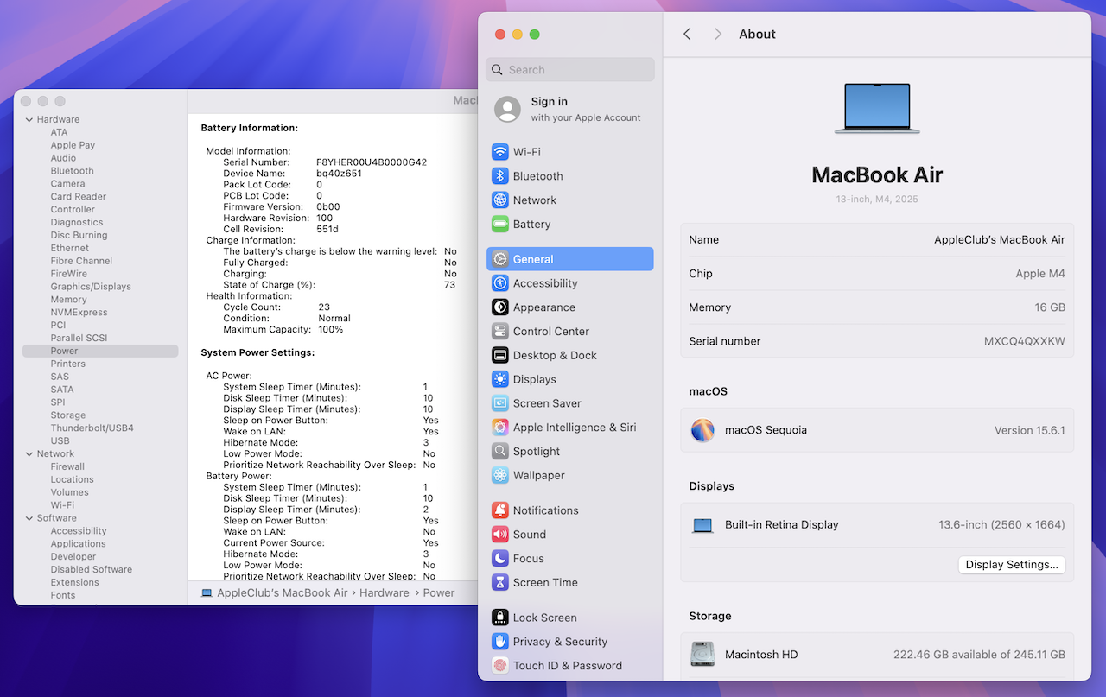
Task: Click the MacBook Air laptop image
Action: (x=877, y=109)
